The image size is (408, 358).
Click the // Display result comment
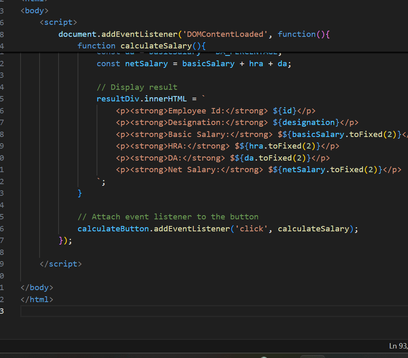pos(137,87)
